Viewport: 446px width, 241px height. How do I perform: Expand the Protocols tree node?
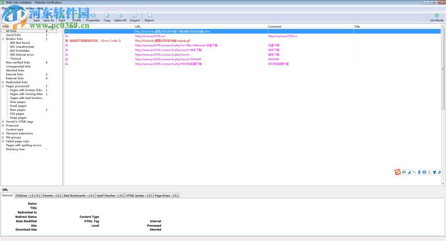click(3, 126)
